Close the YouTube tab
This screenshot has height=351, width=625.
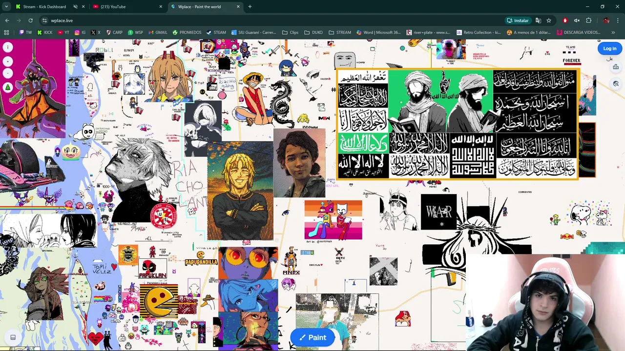(x=161, y=7)
